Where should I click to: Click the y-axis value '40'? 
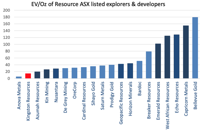[8, 65]
